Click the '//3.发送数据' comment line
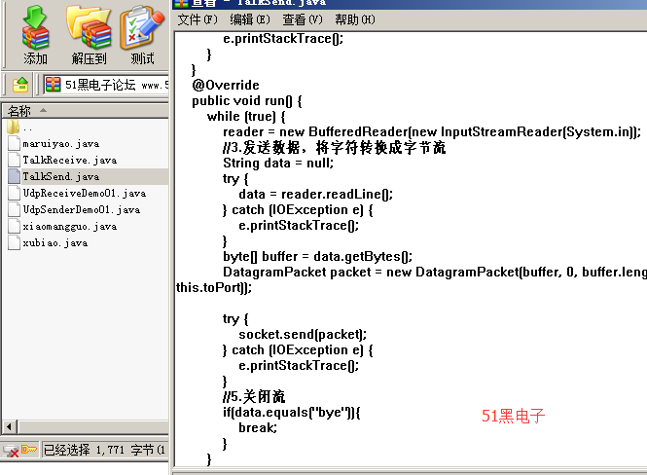 tap(335, 147)
